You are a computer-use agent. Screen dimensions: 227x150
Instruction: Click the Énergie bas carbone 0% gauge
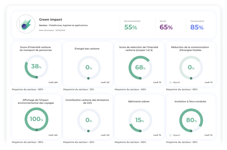89,67
